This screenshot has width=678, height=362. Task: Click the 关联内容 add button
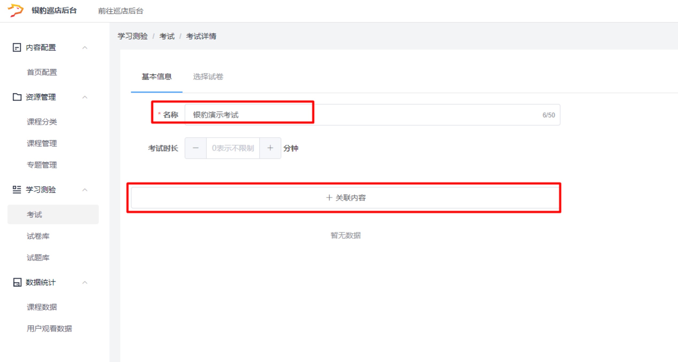point(345,198)
